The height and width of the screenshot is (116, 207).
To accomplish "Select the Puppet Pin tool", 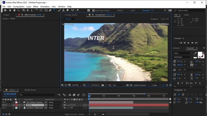I will tap(78, 10).
